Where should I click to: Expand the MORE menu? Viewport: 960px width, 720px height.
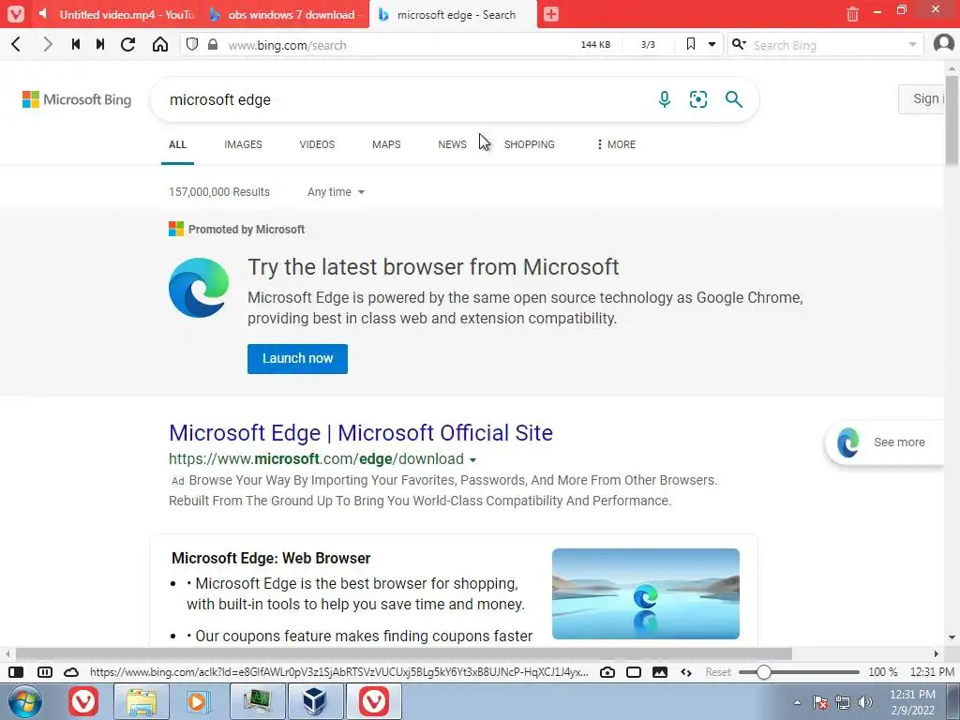coord(616,144)
